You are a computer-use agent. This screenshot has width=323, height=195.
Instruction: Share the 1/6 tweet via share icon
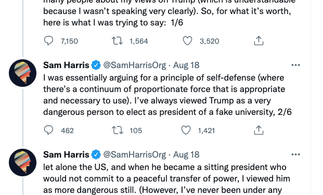coord(259,41)
